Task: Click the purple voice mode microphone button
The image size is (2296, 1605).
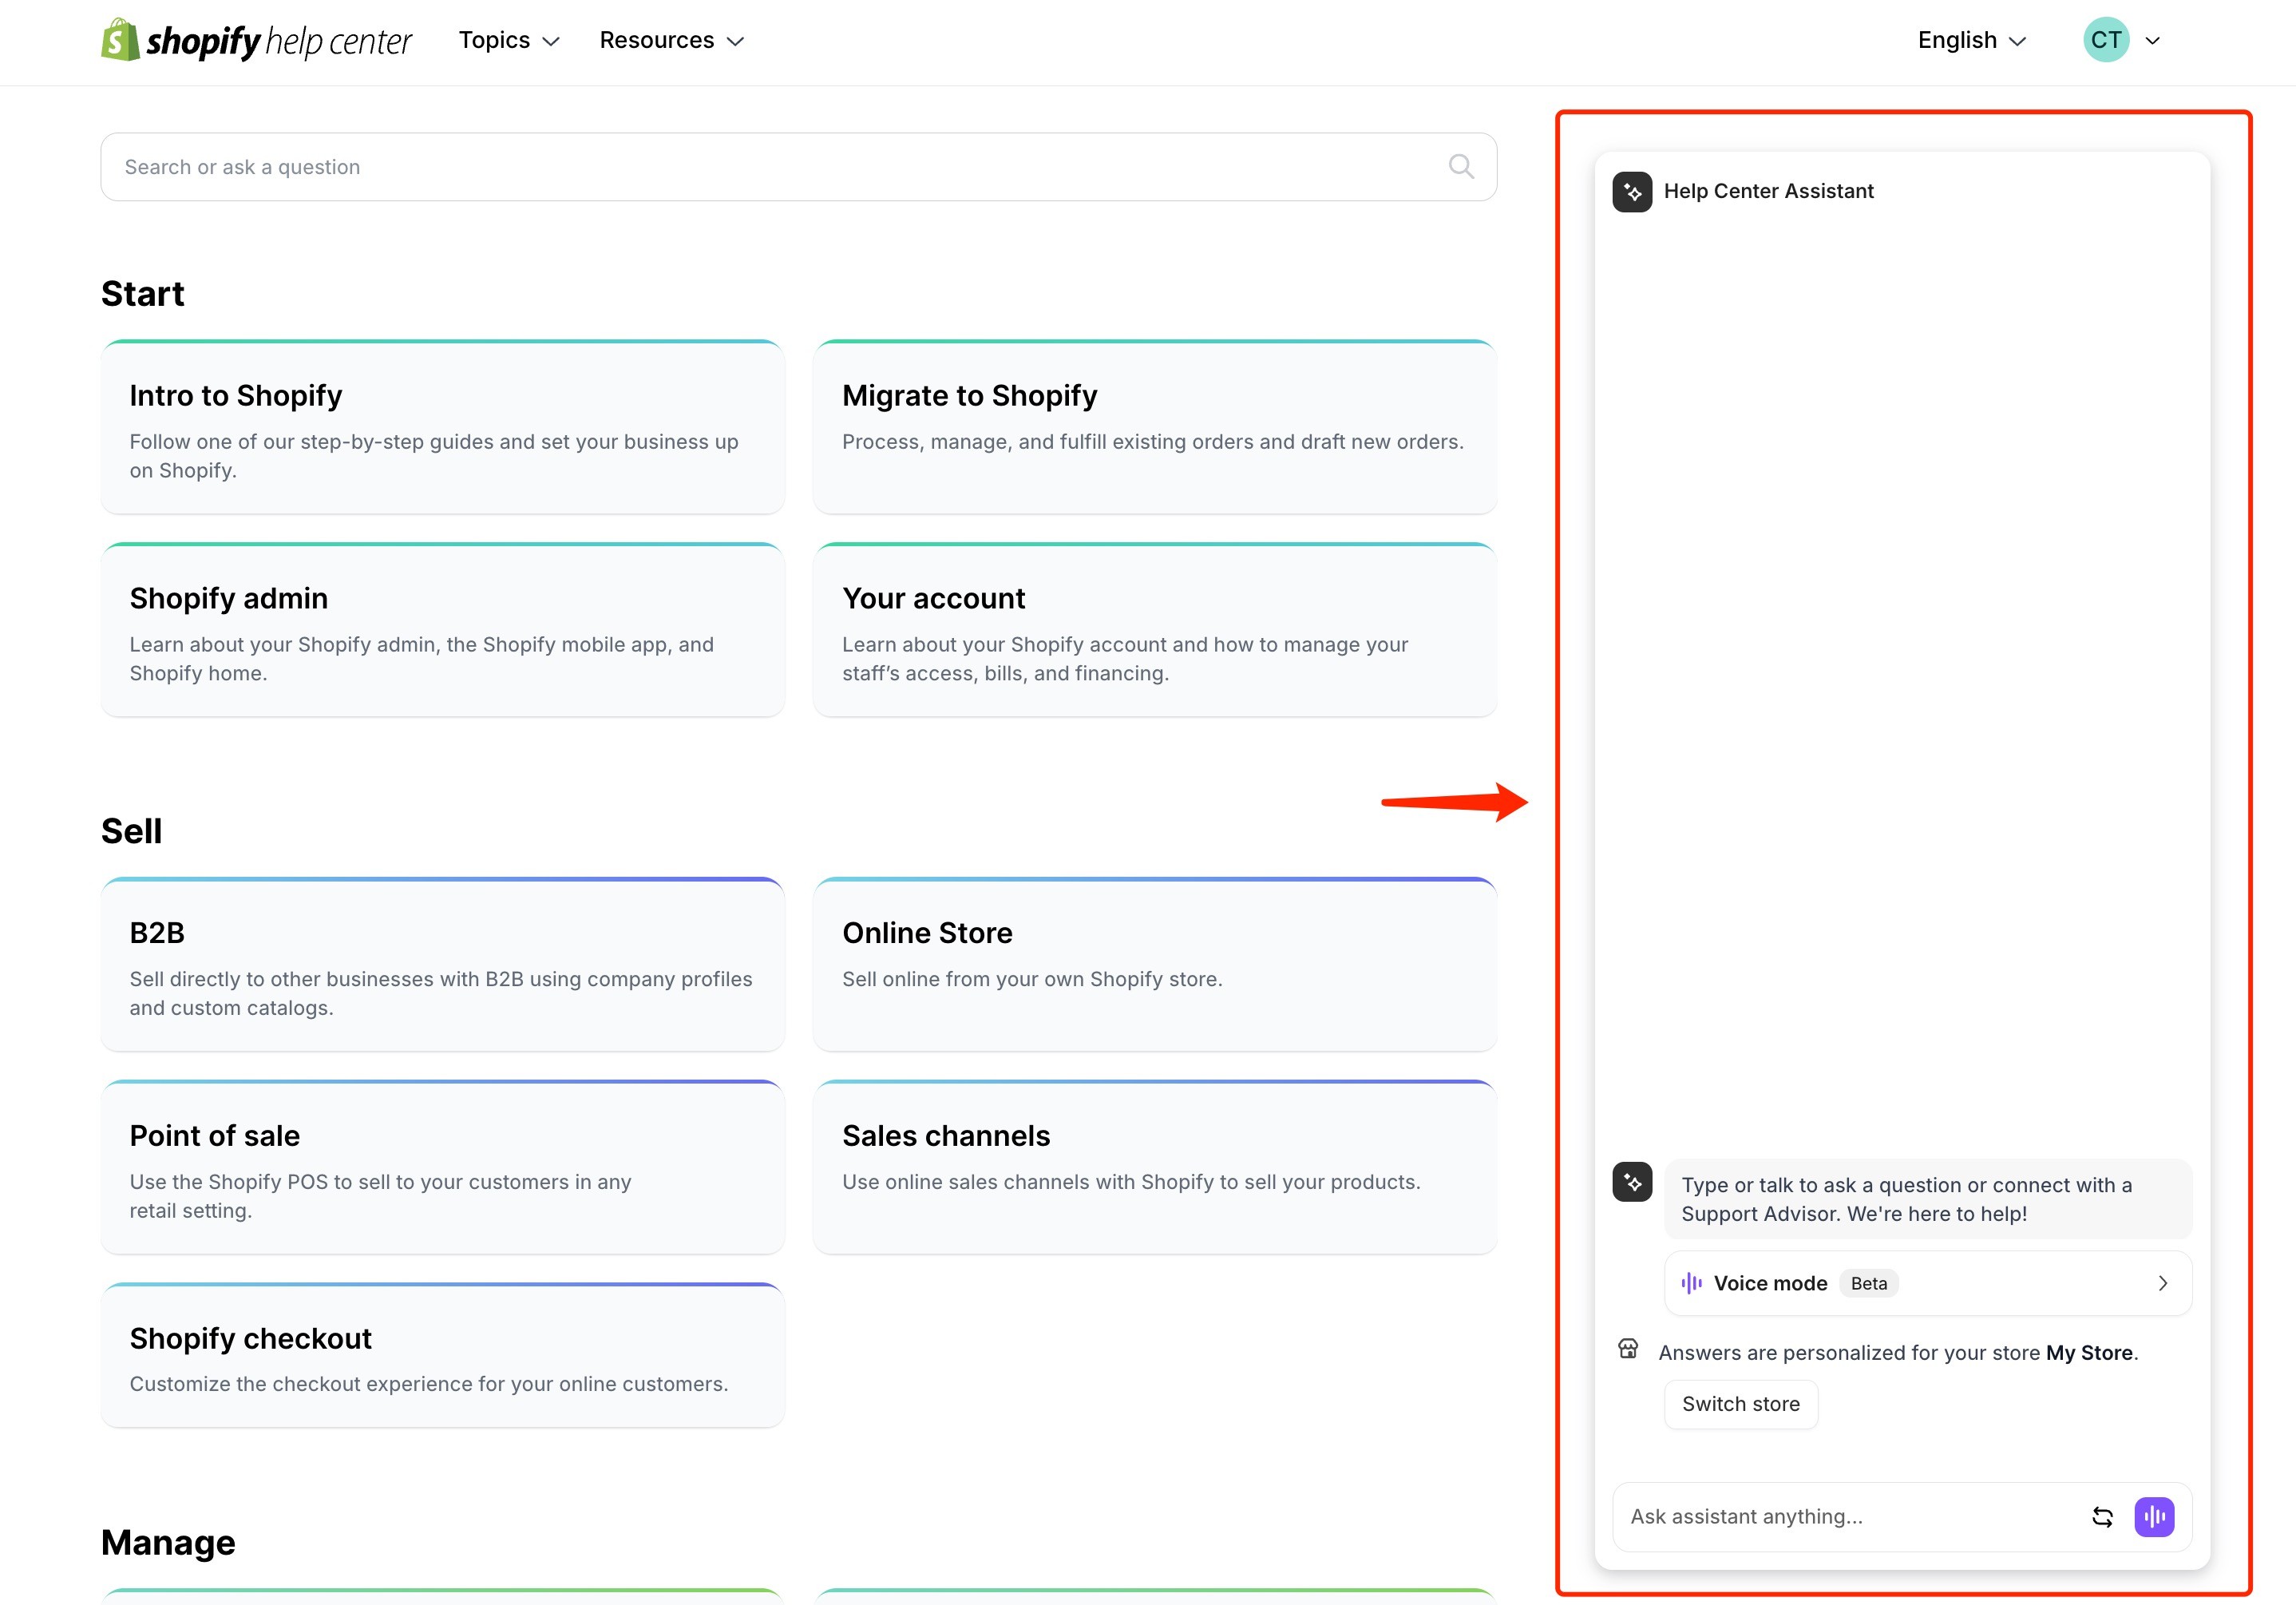Action: (2156, 1516)
